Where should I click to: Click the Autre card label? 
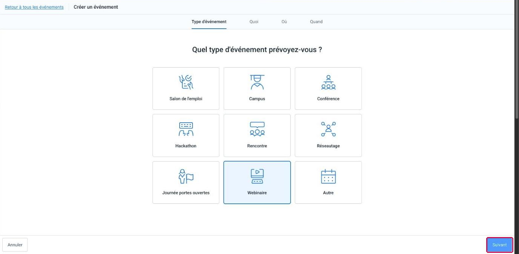tap(328, 193)
